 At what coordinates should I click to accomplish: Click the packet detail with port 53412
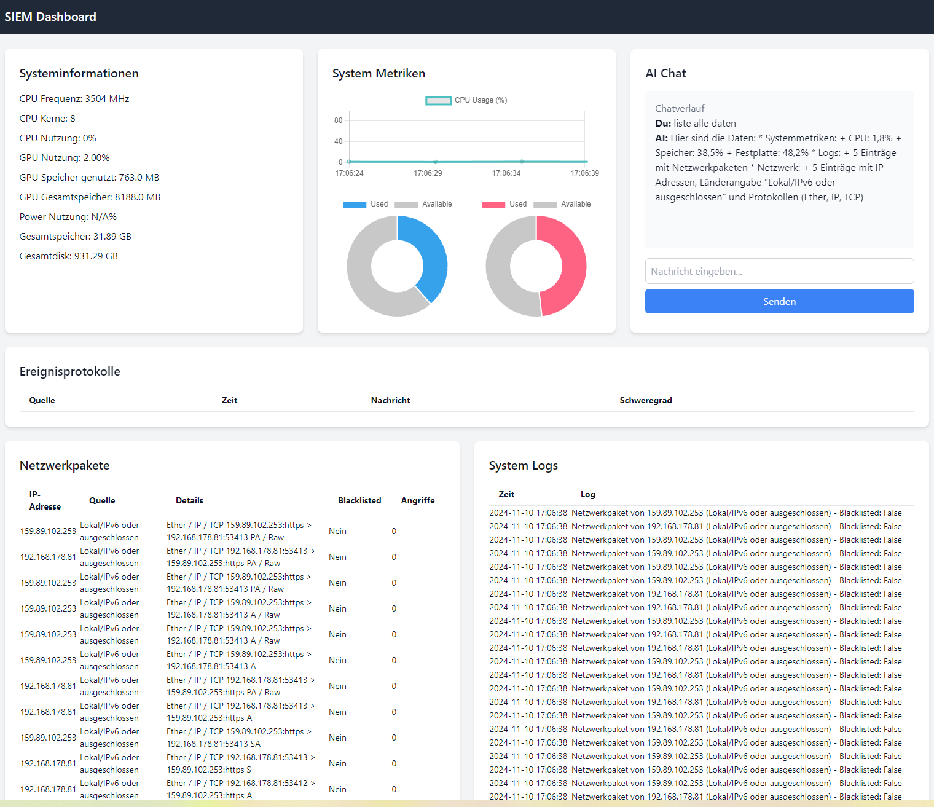tap(240, 789)
